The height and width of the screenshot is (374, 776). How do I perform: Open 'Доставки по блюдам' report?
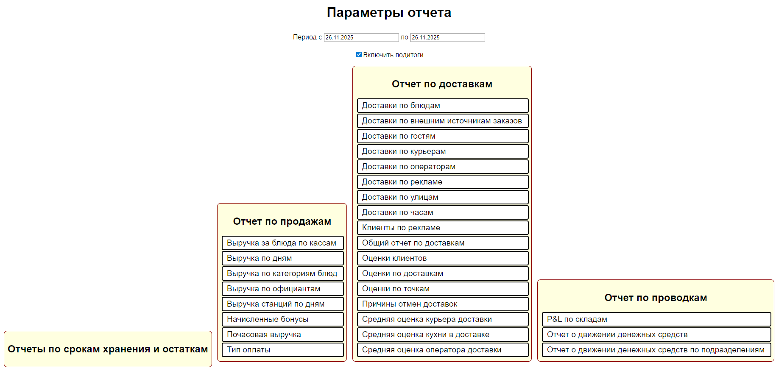point(442,106)
